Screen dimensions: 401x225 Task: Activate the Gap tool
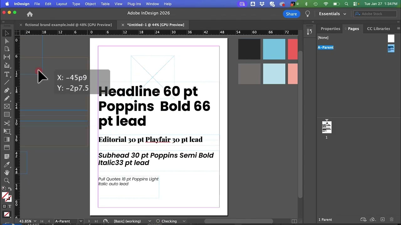click(x=7, y=57)
